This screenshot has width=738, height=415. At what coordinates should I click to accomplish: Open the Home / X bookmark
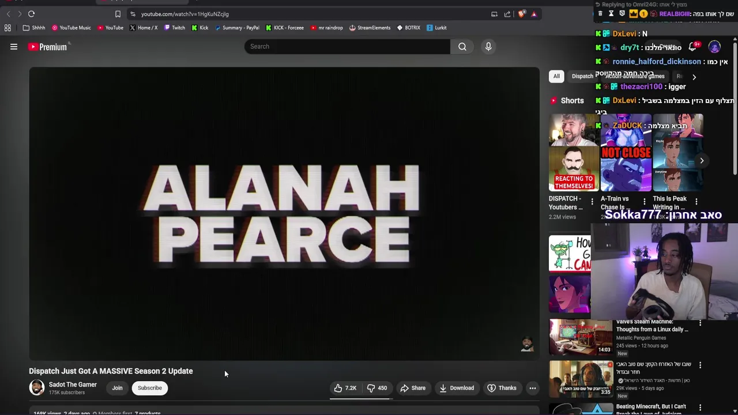(x=143, y=28)
